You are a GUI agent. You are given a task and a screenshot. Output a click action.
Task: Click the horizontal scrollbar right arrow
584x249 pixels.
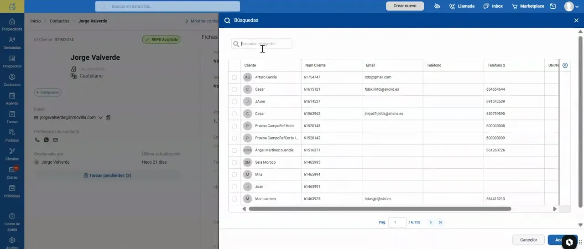click(555, 209)
